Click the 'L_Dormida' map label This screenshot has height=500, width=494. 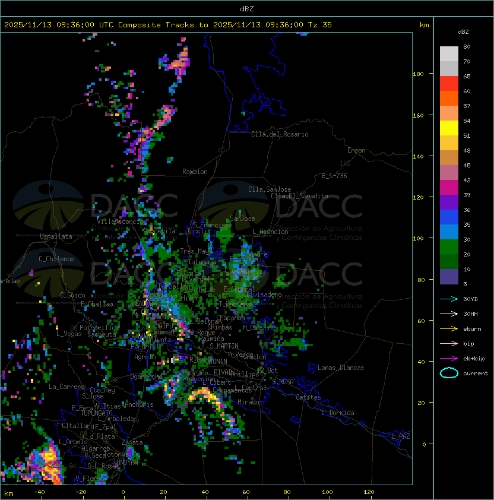(x=338, y=413)
